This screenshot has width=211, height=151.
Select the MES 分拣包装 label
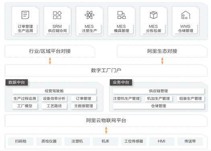coord(154,29)
